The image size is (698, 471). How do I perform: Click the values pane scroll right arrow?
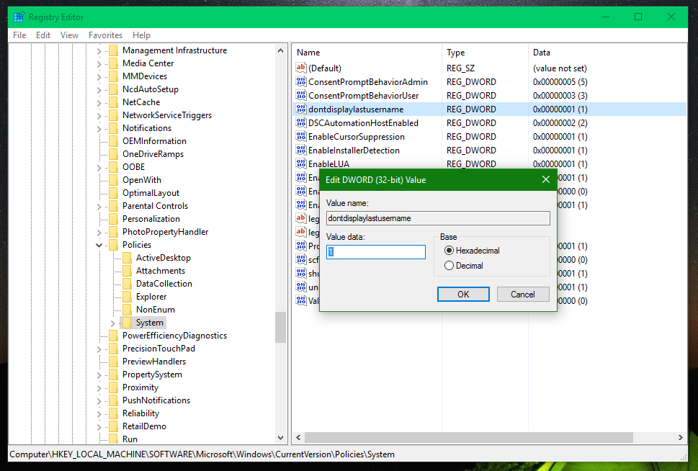point(680,438)
